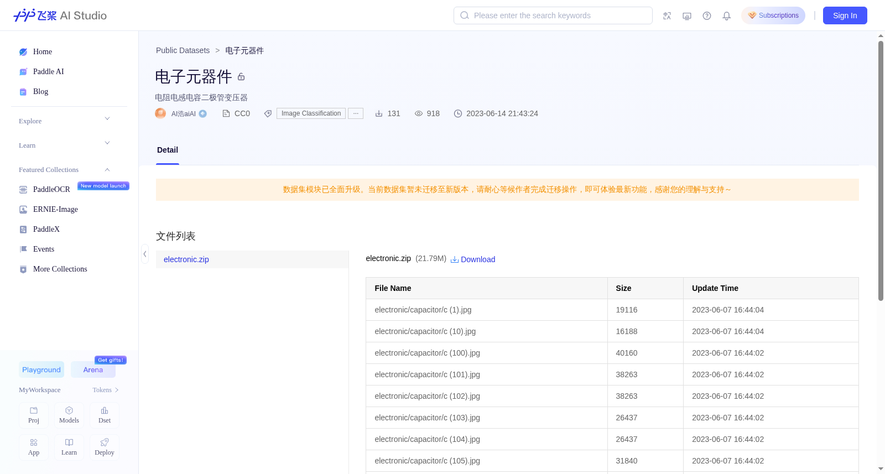Click the monitor dashboard icon in header

coord(687,15)
